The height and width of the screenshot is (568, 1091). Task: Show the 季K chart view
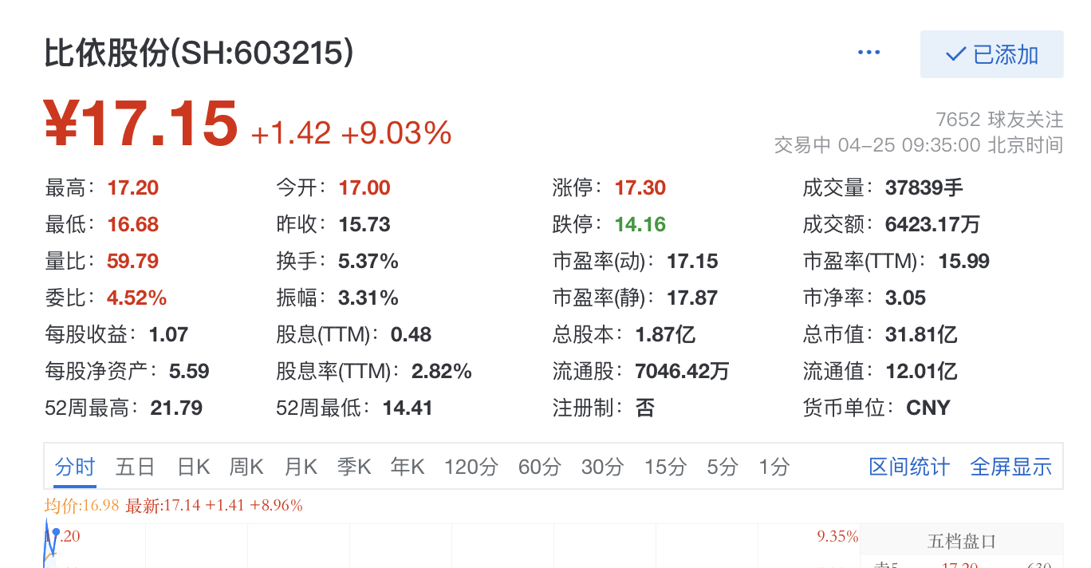point(355,467)
